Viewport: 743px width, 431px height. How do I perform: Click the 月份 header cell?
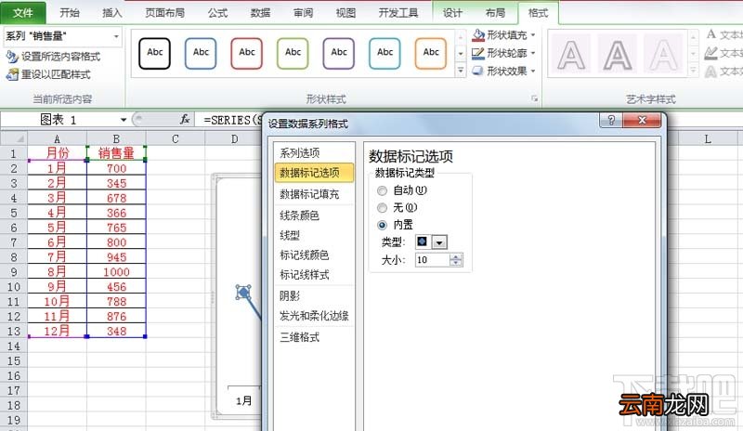point(58,153)
